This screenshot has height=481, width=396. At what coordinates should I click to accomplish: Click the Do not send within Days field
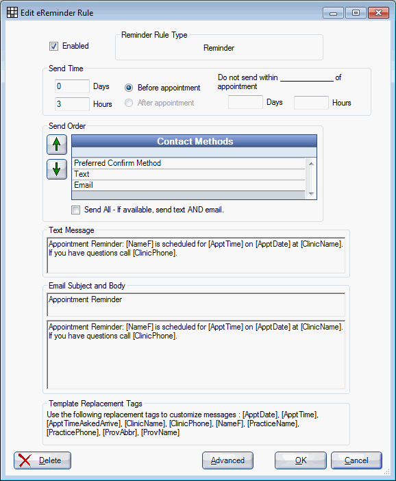click(x=245, y=102)
